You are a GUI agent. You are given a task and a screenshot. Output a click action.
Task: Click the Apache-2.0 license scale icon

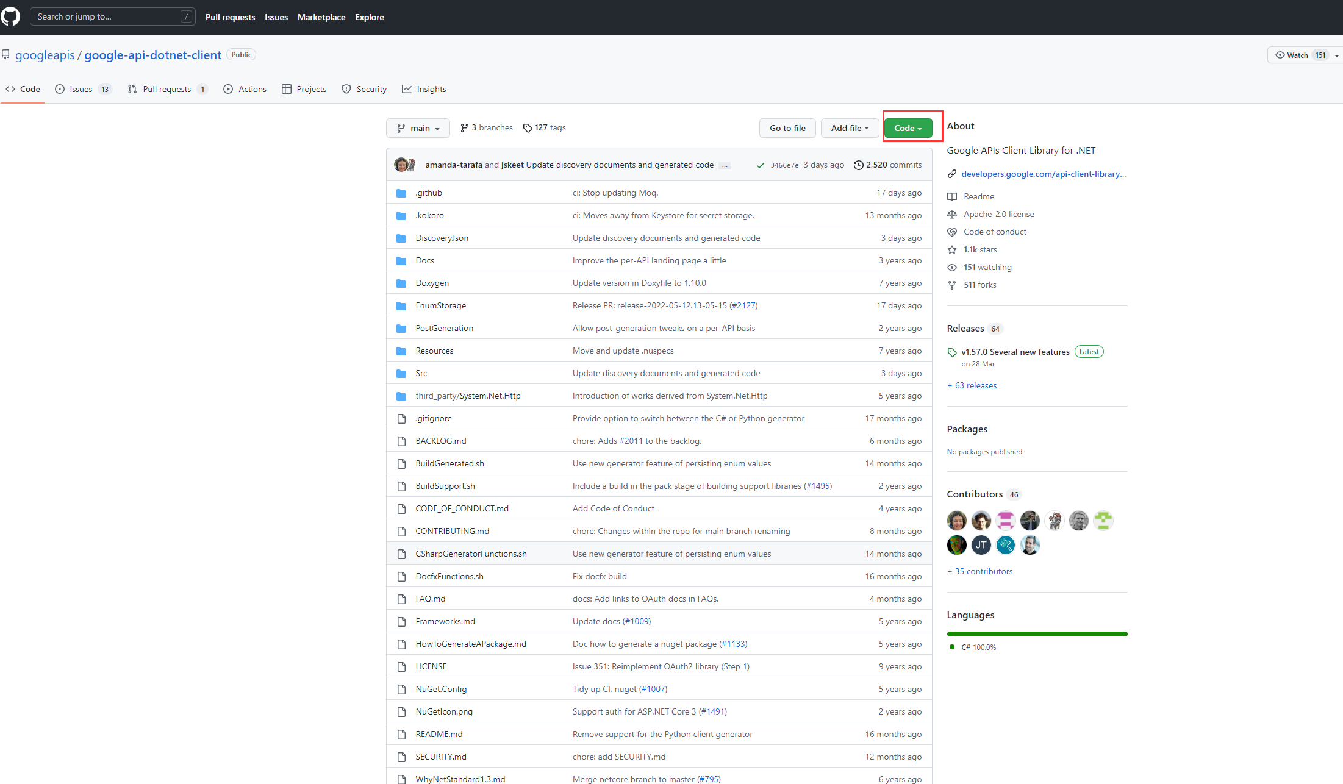pos(952,214)
